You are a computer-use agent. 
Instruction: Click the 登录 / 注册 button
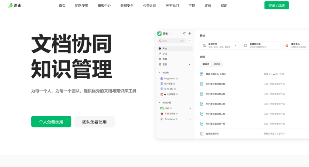click(276, 5)
